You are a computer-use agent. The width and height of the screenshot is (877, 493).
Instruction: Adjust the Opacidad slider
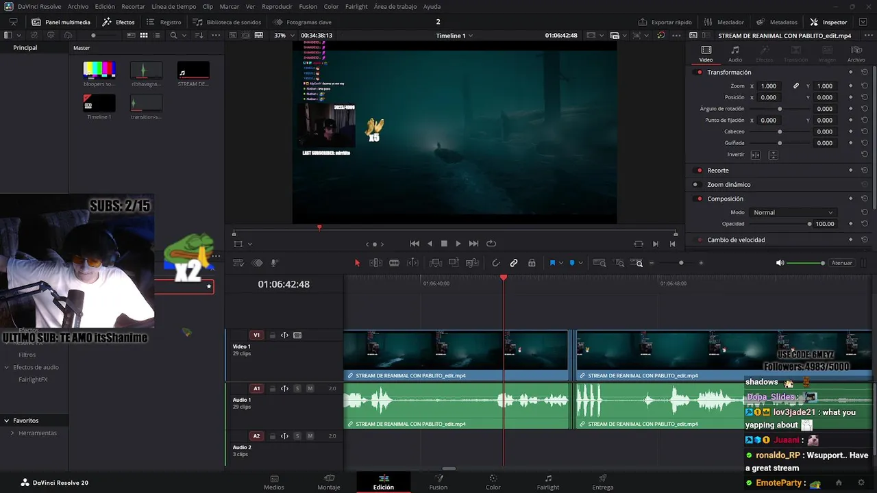point(809,224)
